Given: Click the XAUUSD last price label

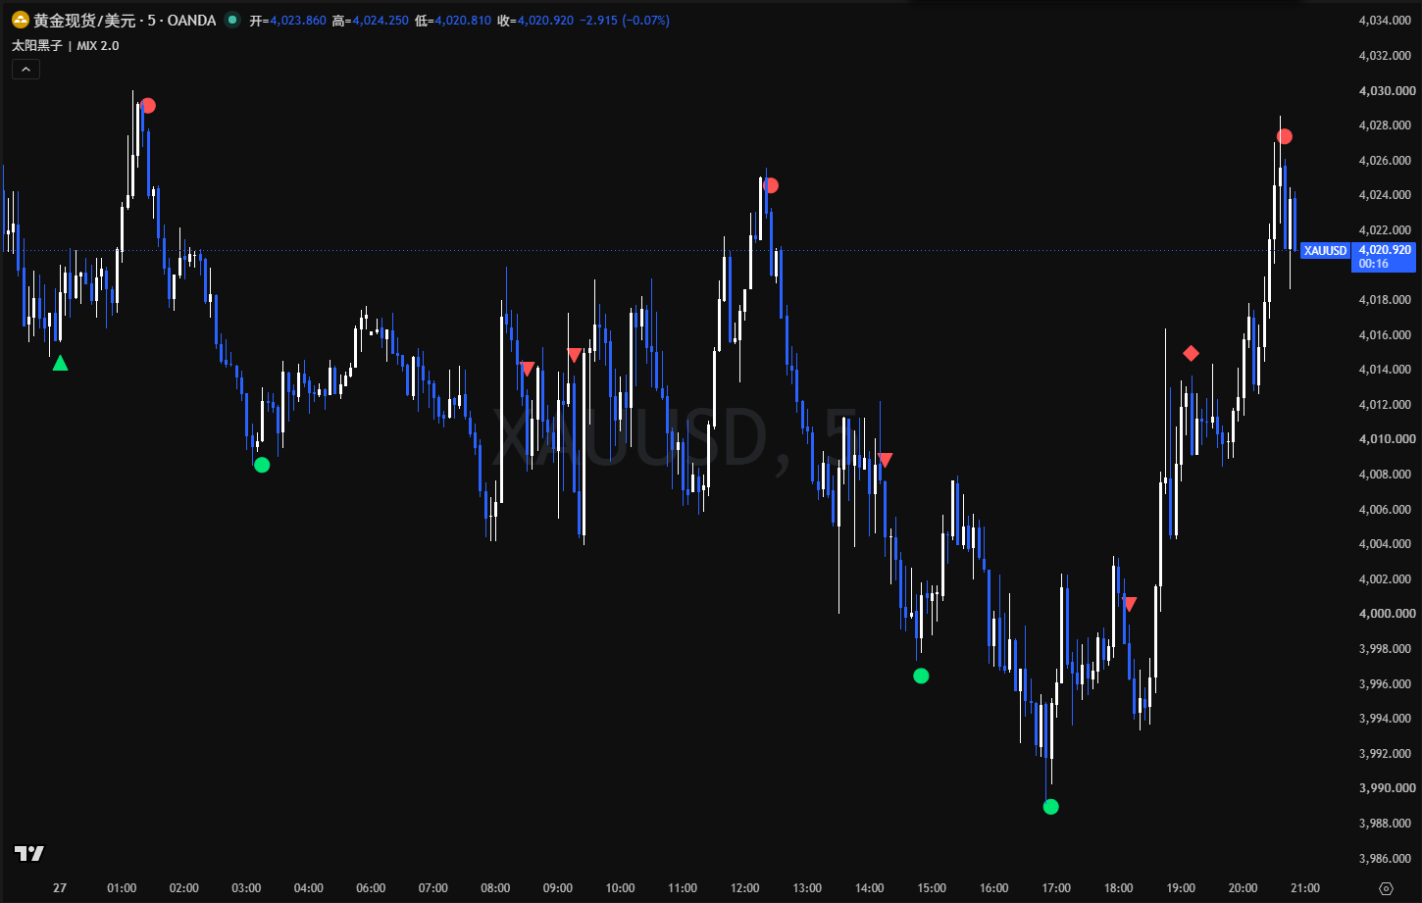Looking at the screenshot, I should [1325, 251].
